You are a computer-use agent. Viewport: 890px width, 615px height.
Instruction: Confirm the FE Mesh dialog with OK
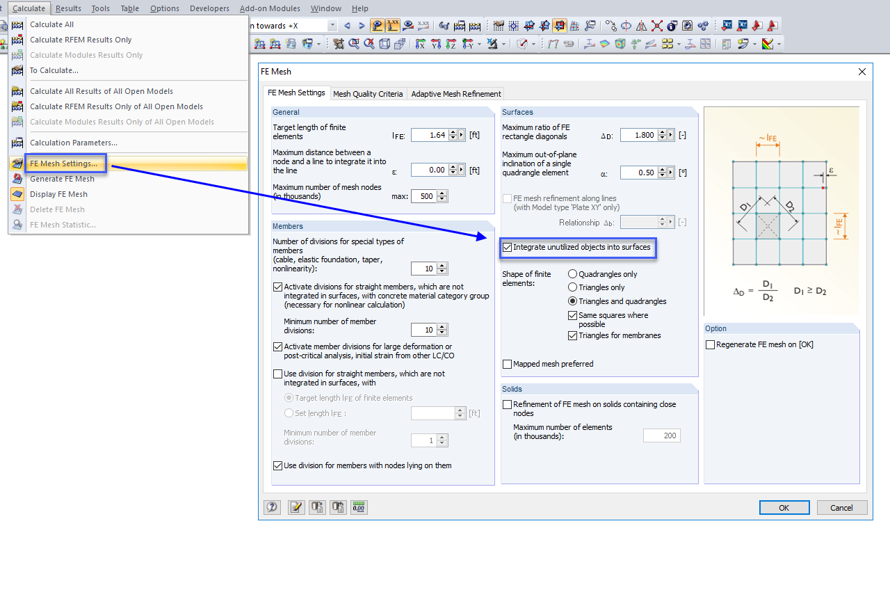tap(784, 507)
